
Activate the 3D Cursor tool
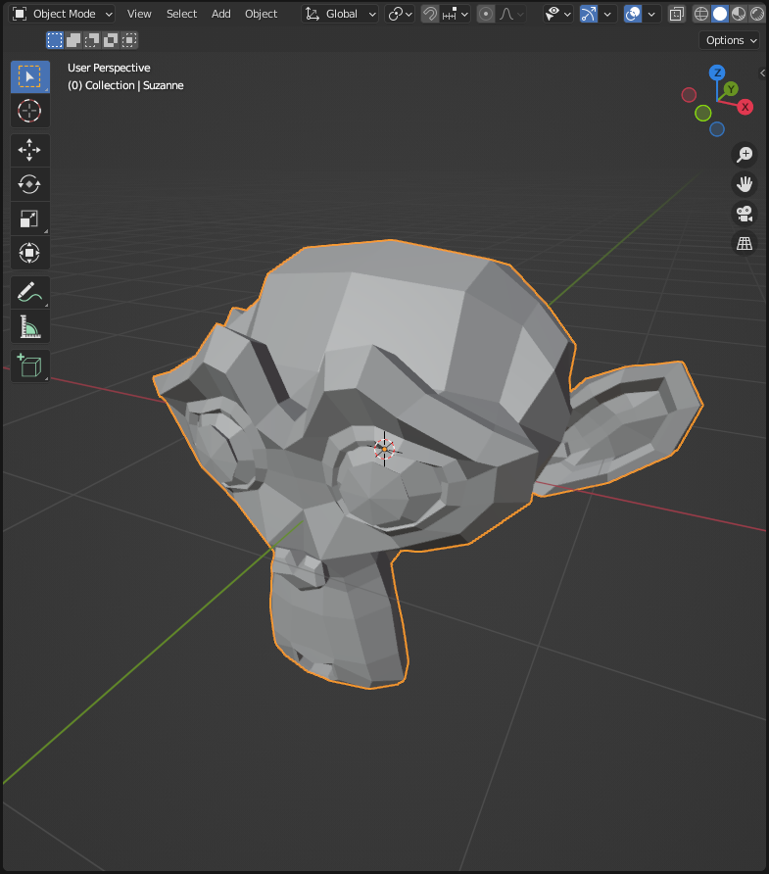point(30,111)
